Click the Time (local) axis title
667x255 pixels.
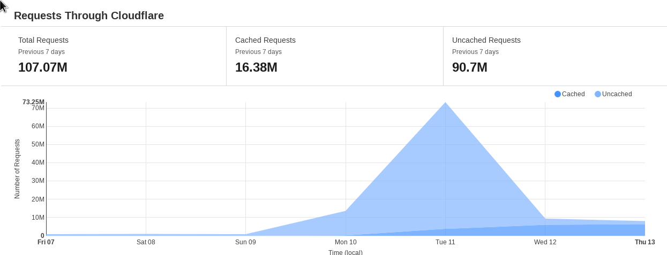coord(346,252)
